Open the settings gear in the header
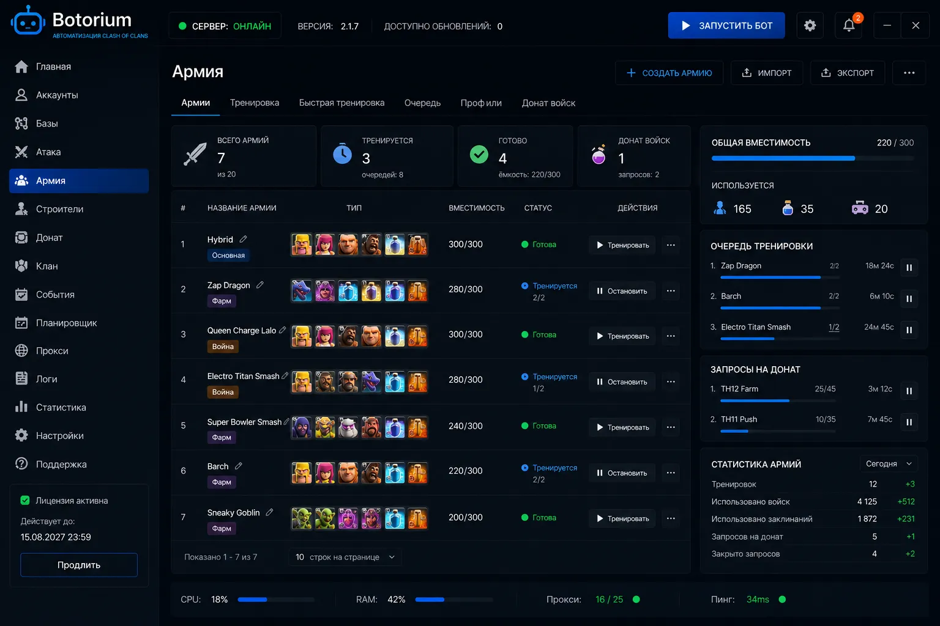 pos(810,26)
